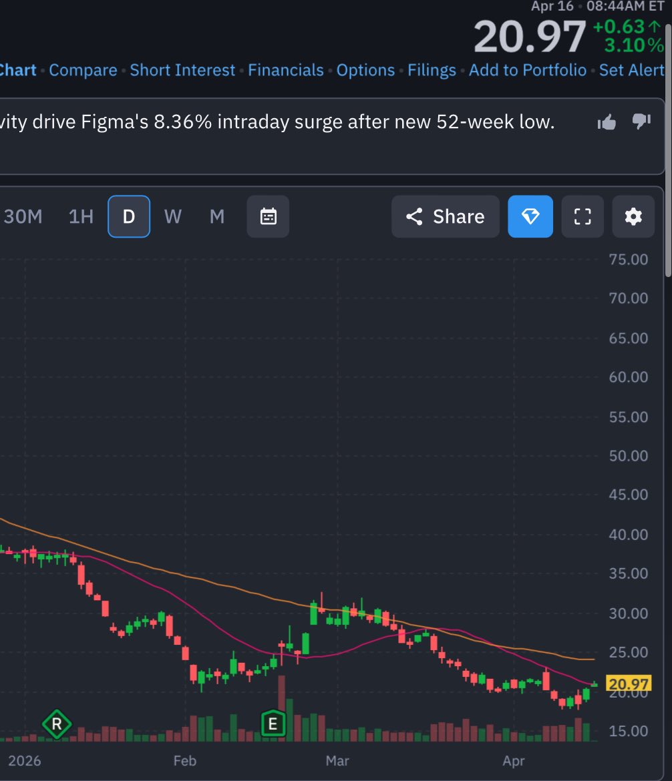Enter fullscreen chart mode

pyautogui.click(x=582, y=217)
